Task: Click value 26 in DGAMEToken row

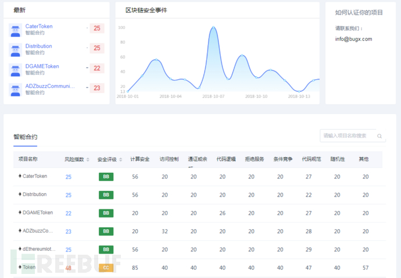Action: pyautogui.click(x=223, y=213)
